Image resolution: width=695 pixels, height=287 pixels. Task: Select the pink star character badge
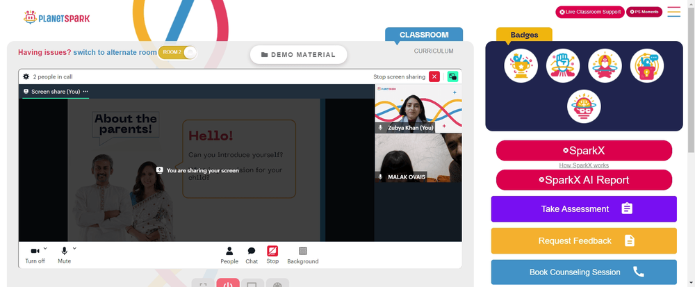(605, 65)
